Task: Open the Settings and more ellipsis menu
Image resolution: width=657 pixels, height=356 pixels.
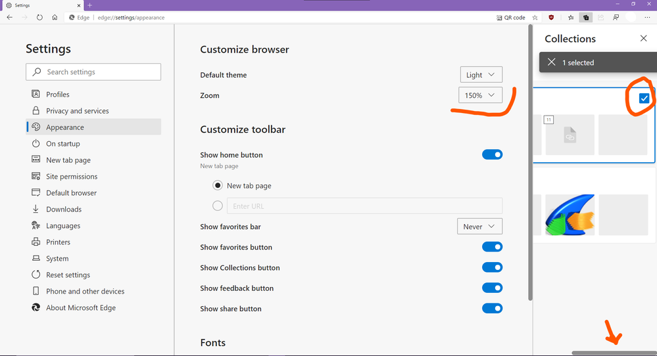Action: (x=647, y=18)
